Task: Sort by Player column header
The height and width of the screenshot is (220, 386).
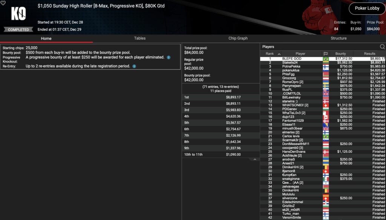Action: (300, 54)
